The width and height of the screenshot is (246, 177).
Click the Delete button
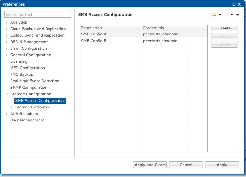click(x=224, y=44)
